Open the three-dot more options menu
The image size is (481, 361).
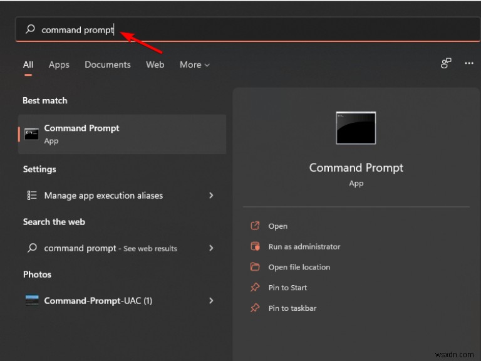tap(468, 63)
